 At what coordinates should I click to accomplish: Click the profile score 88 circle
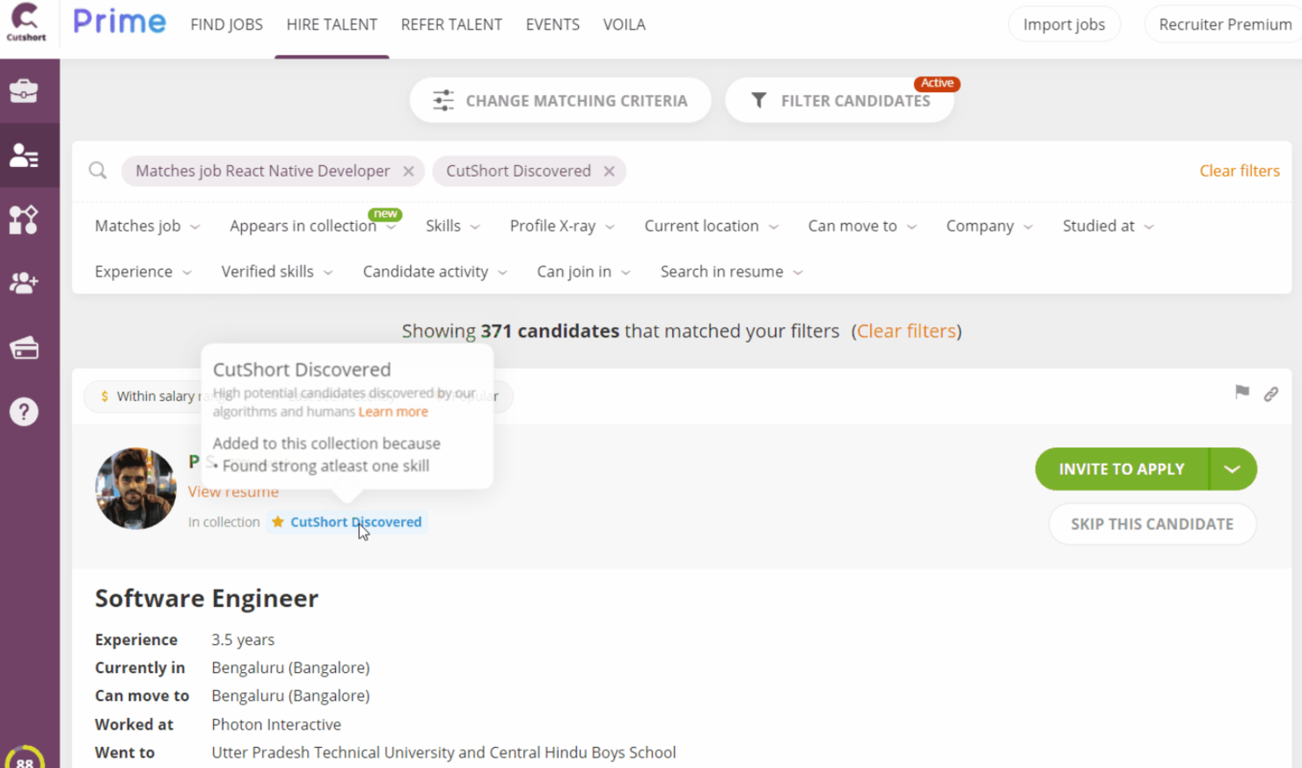[25, 759]
